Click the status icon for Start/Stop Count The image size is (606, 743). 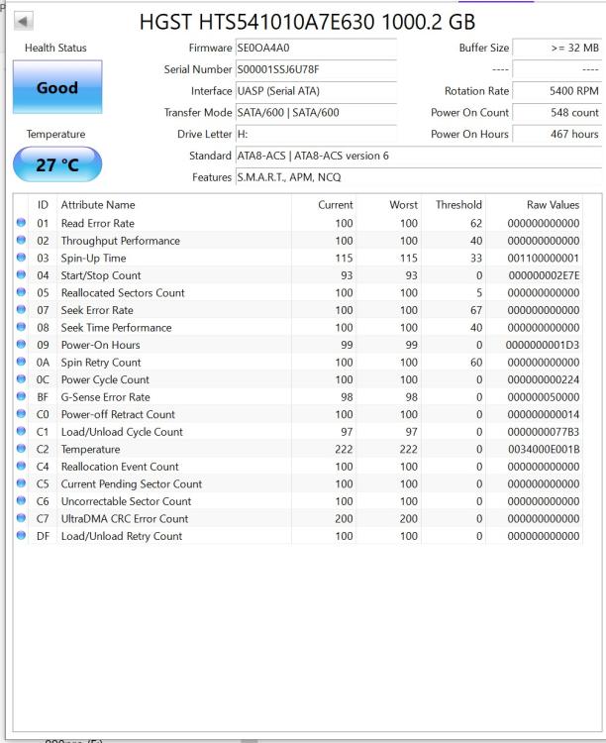[21, 274]
